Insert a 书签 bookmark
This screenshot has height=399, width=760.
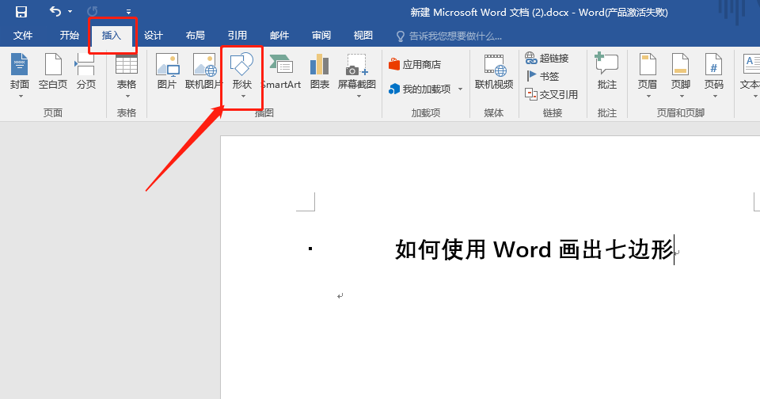click(x=542, y=76)
